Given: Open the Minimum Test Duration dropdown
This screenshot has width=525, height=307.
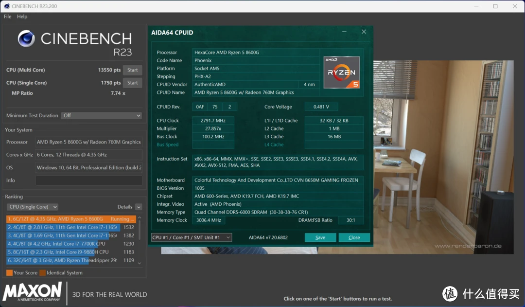Looking at the screenshot, I should (x=102, y=116).
